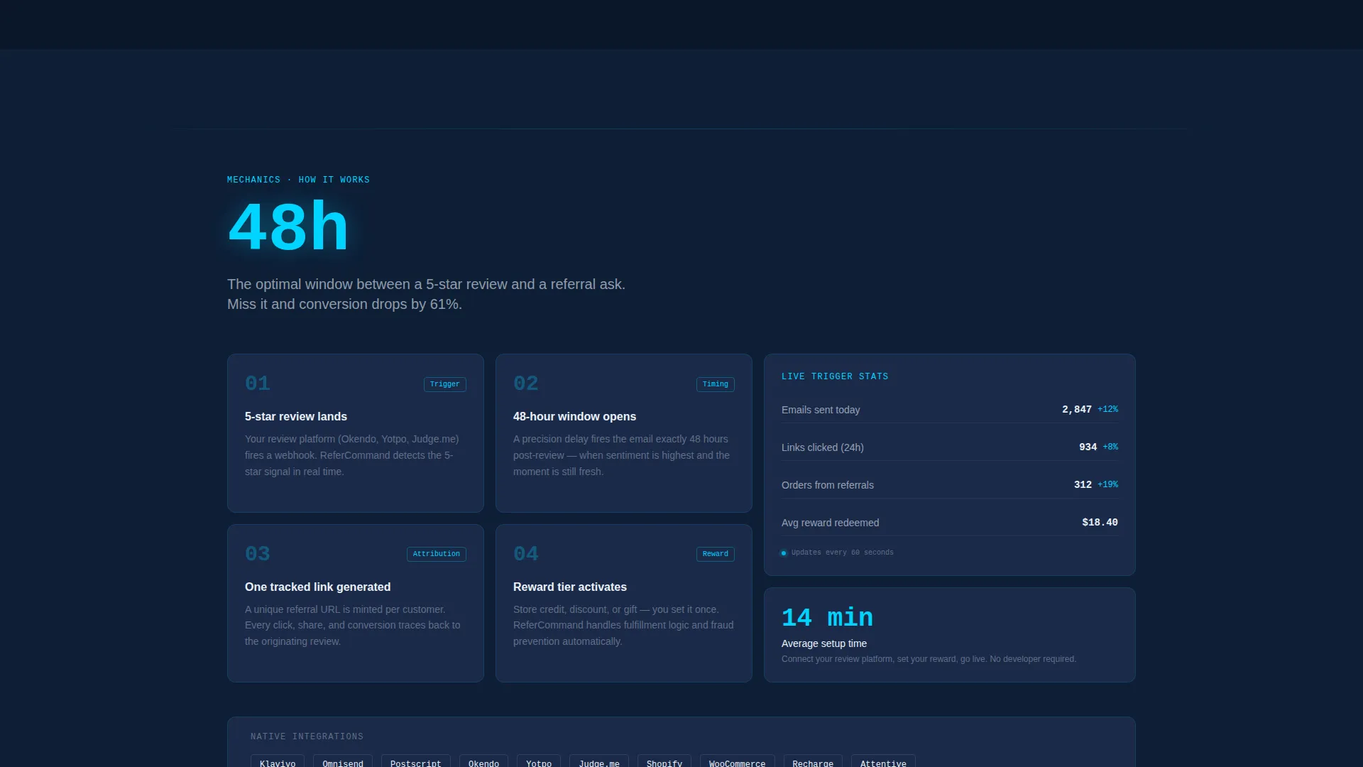Click the 'NATIVE INTEGRATIONS' section label
Image resolution: width=1363 pixels, height=767 pixels.
coord(307,736)
